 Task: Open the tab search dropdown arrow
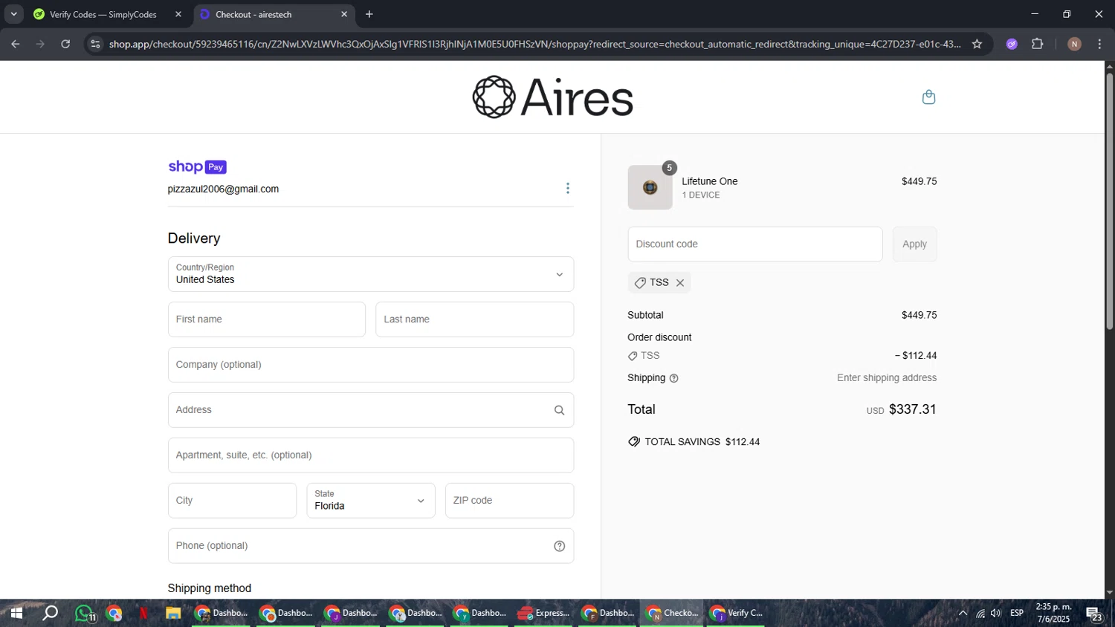[x=13, y=14]
